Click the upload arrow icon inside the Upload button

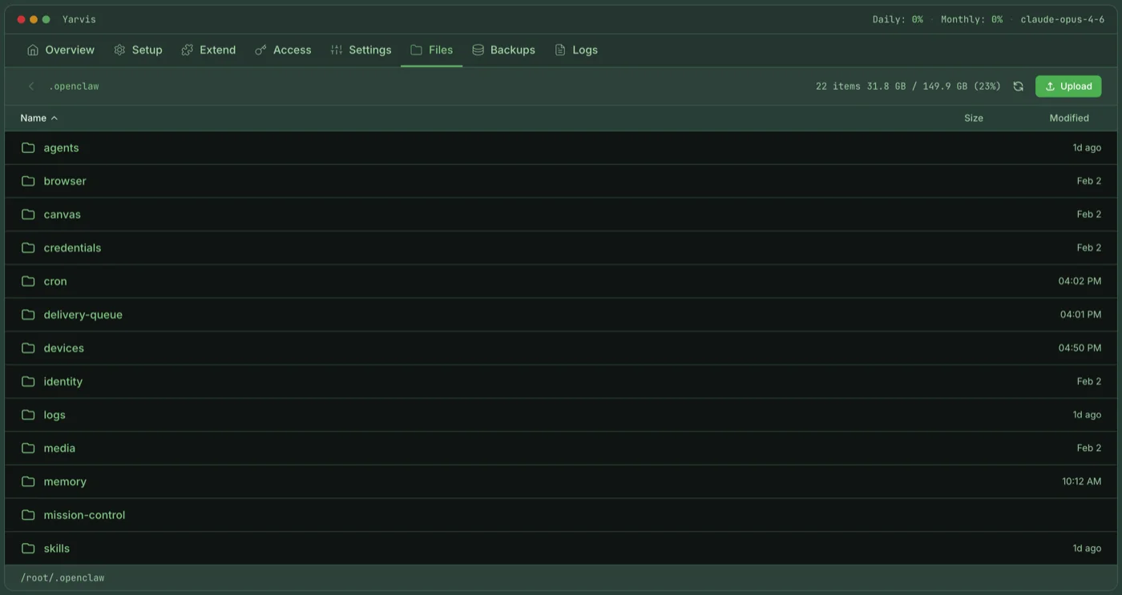1050,86
